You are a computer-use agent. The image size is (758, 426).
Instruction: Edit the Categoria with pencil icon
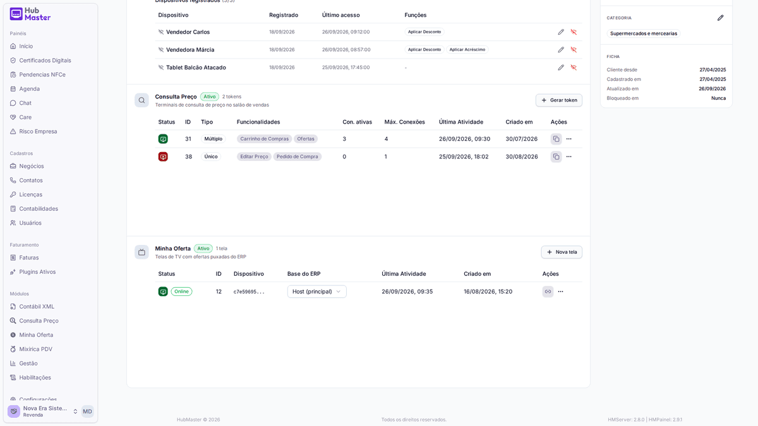721,18
